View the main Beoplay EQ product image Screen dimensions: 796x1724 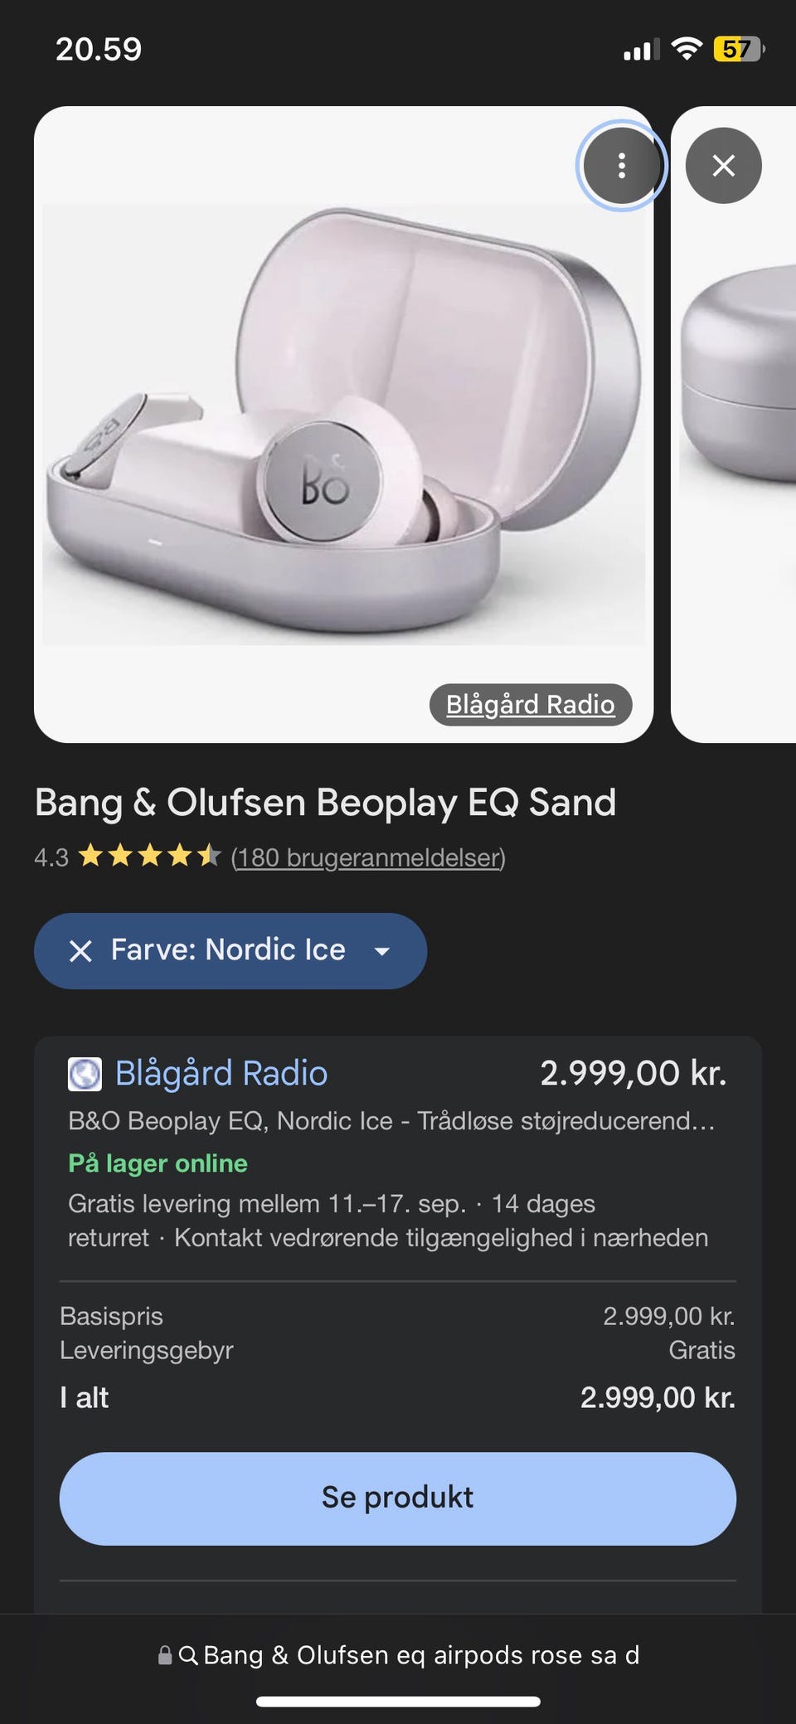[343, 425]
